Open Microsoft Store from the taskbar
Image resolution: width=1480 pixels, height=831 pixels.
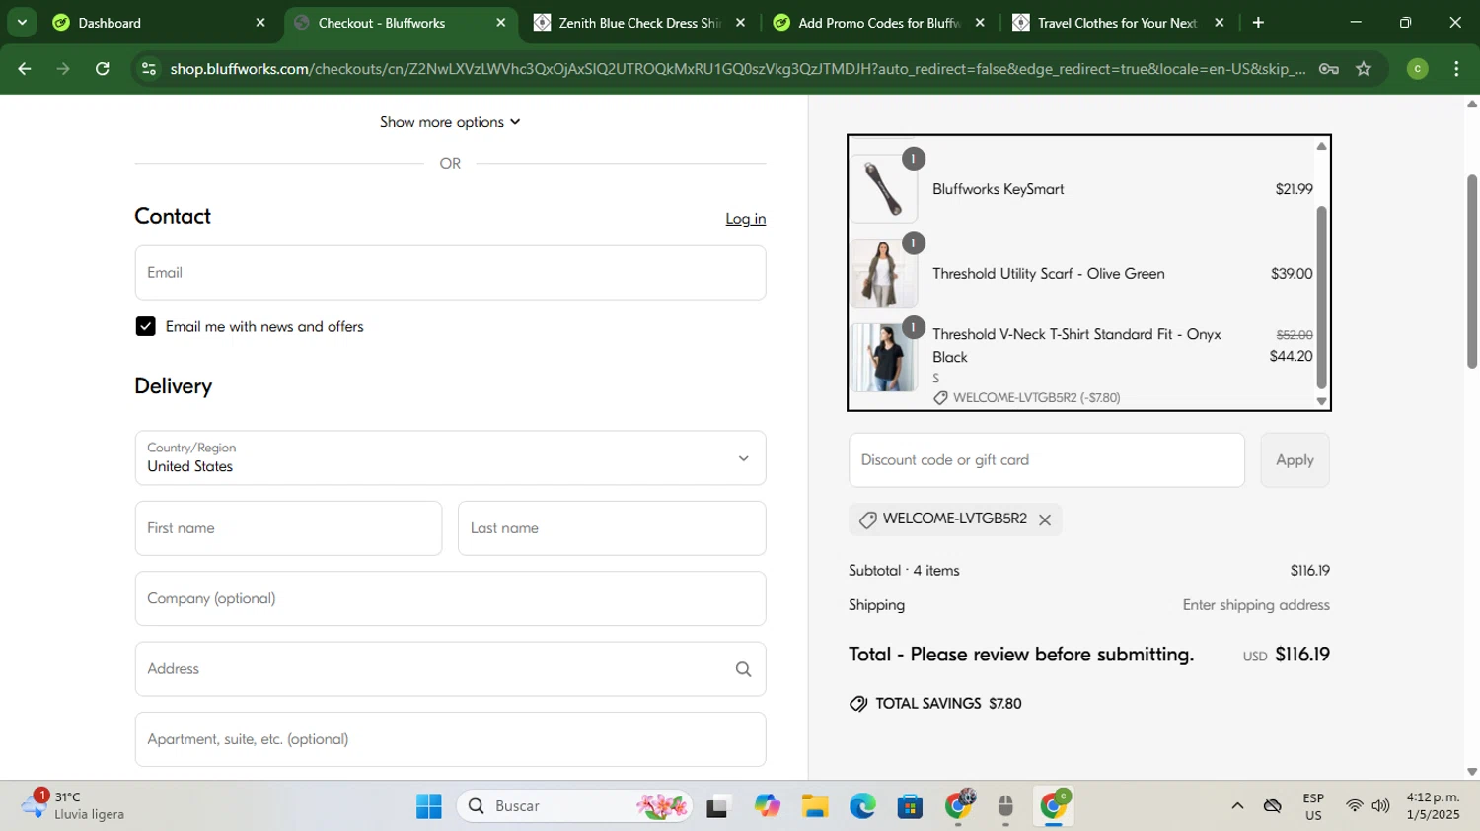coord(910,806)
